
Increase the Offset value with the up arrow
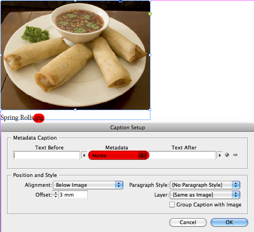click(56, 193)
